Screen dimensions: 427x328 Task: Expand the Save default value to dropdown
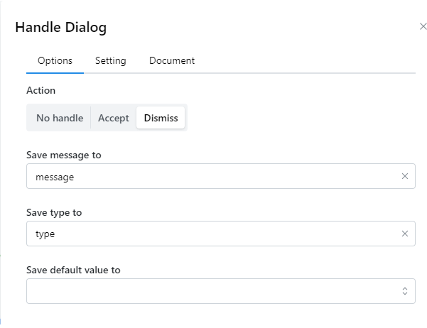point(213,291)
